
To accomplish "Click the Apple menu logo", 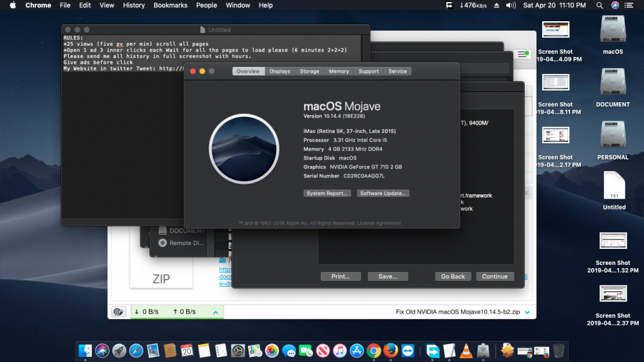I will (13, 5).
